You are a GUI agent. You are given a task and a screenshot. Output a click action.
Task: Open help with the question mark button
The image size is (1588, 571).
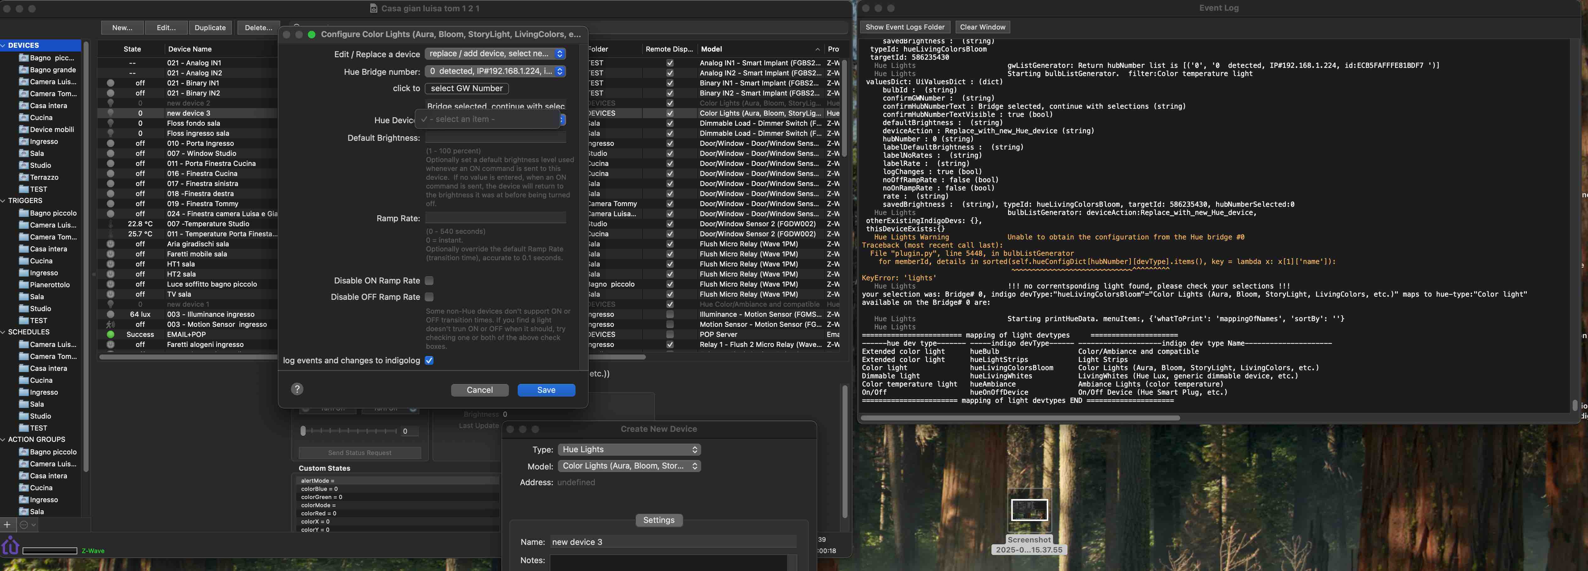pyautogui.click(x=297, y=389)
